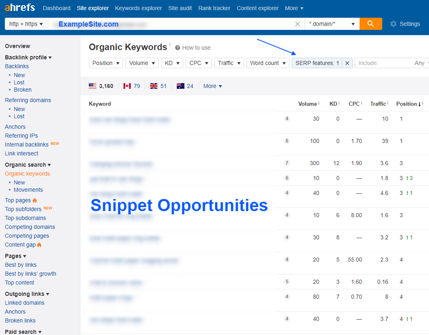Select the Canada flag country filter

coord(127,86)
